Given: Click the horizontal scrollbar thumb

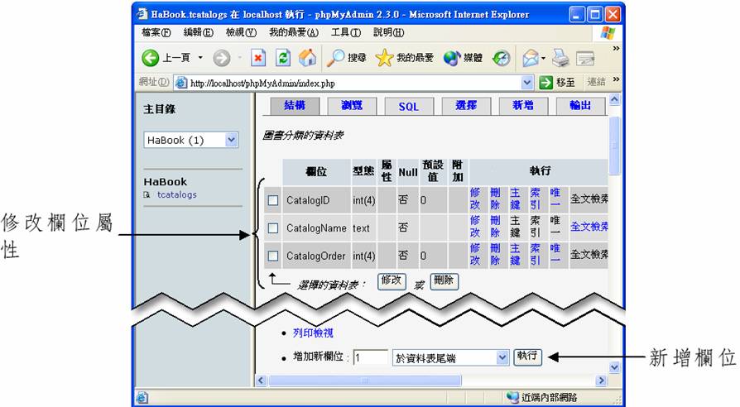Looking at the screenshot, I should [x=364, y=381].
